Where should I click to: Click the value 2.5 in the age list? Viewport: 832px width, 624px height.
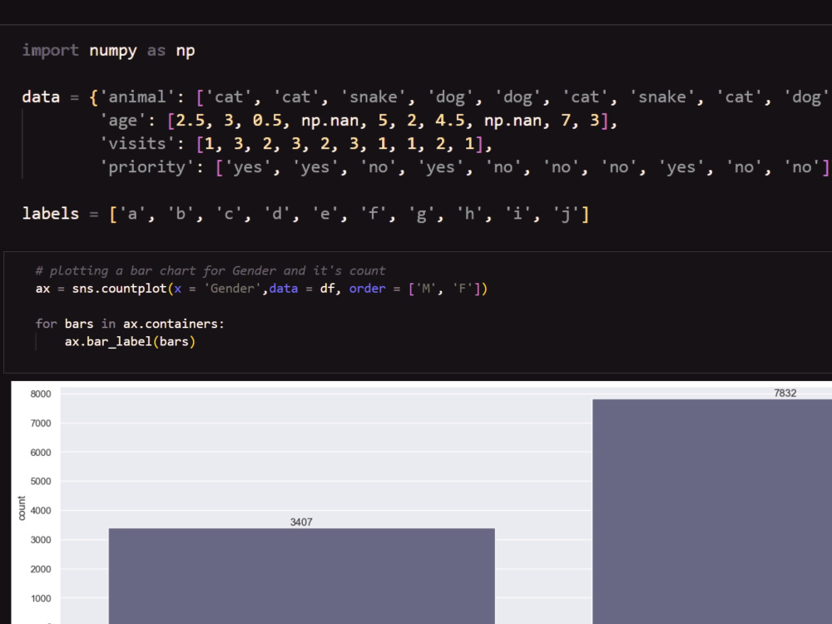pyautogui.click(x=190, y=121)
